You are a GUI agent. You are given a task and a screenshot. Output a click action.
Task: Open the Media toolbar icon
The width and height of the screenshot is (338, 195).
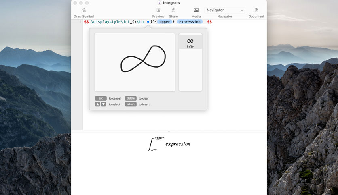(x=196, y=10)
